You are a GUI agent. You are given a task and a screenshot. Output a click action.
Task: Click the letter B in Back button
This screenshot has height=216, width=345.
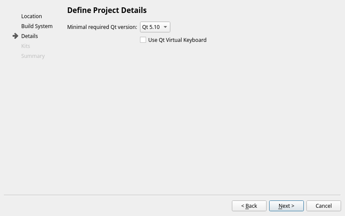pos(247,206)
